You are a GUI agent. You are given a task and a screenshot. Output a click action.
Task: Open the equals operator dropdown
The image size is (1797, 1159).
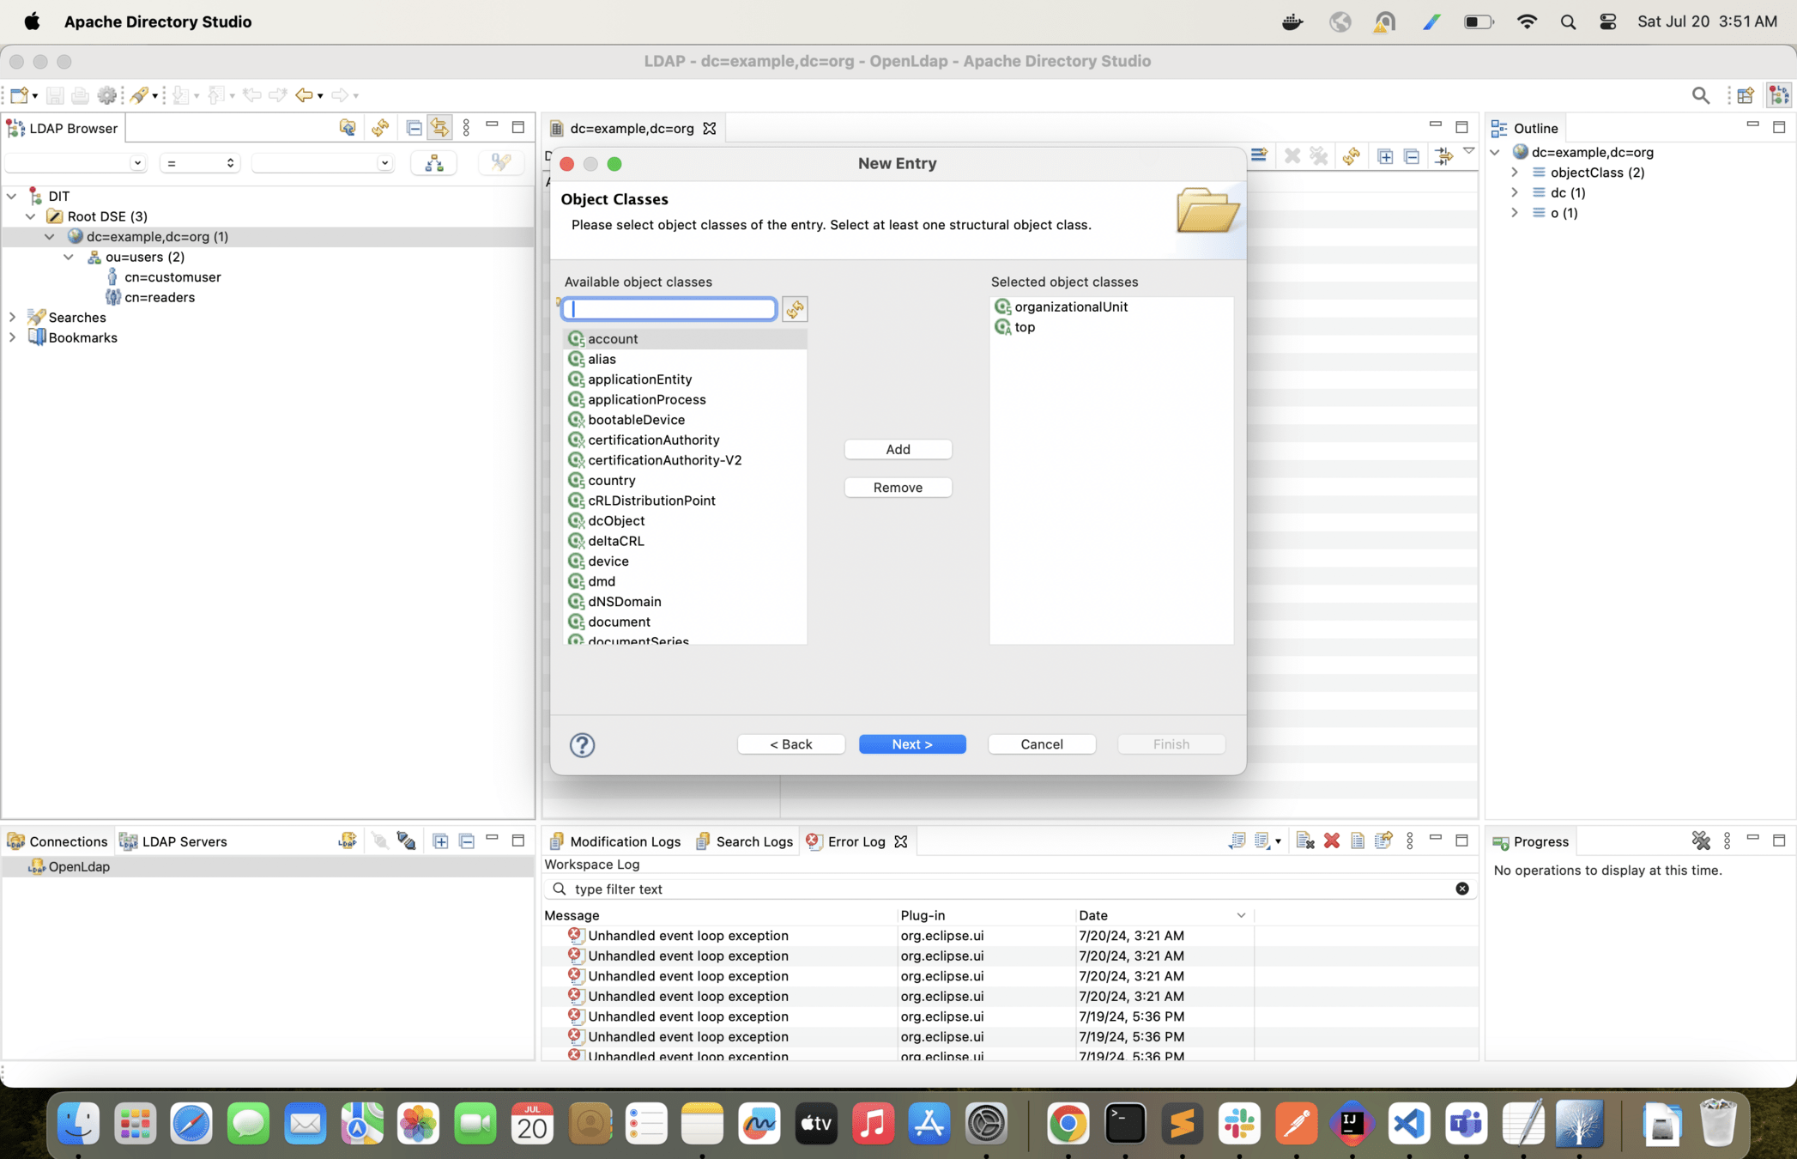[200, 163]
